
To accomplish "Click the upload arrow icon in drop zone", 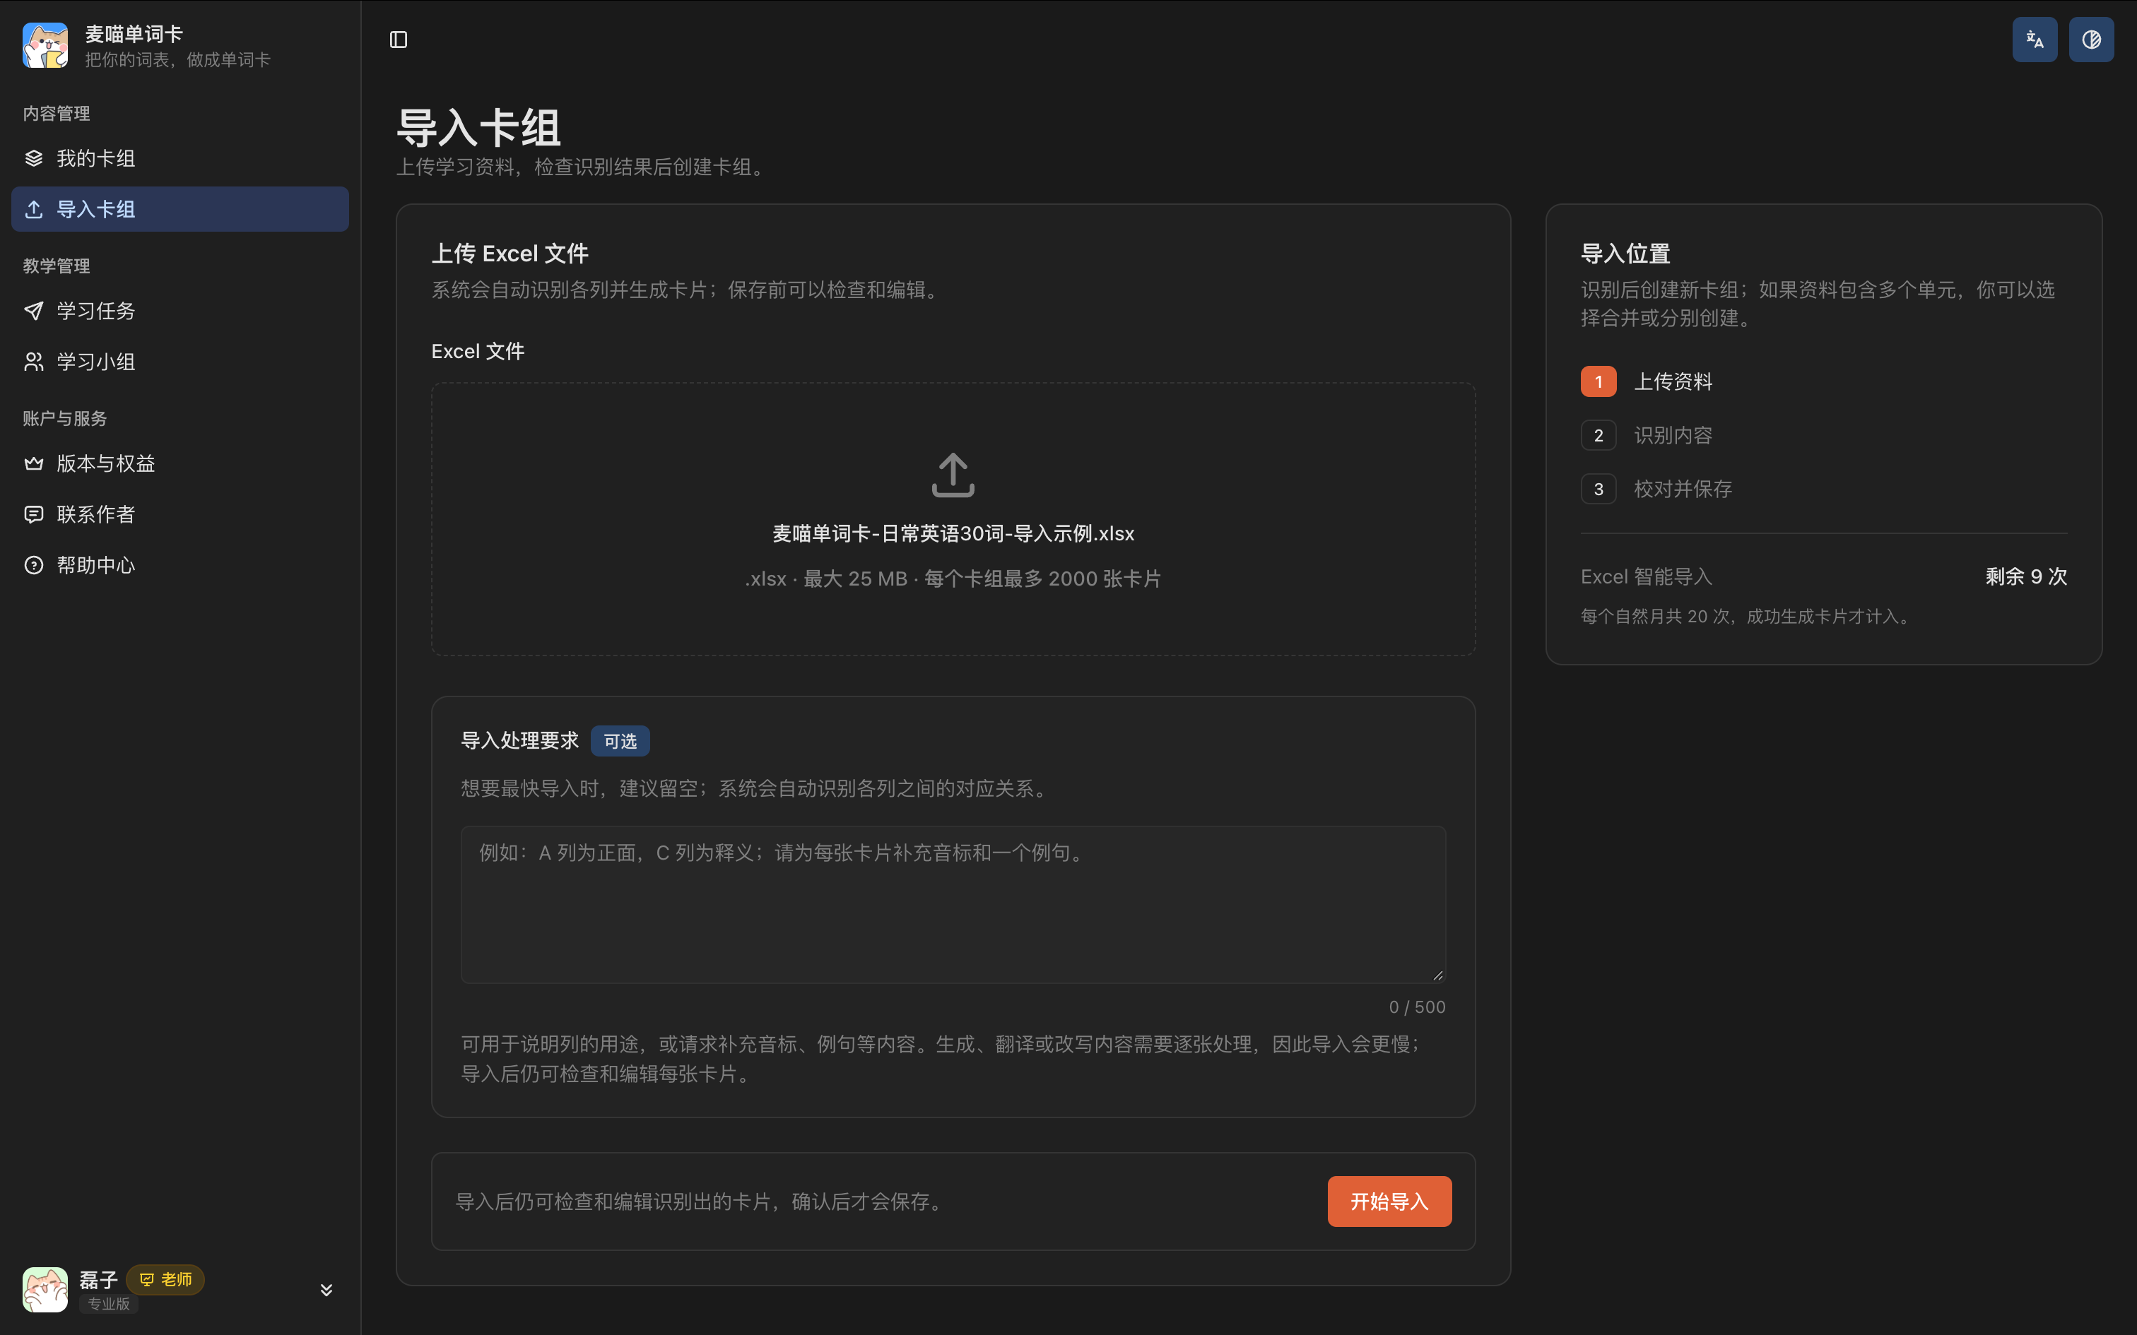I will pyautogui.click(x=953, y=475).
